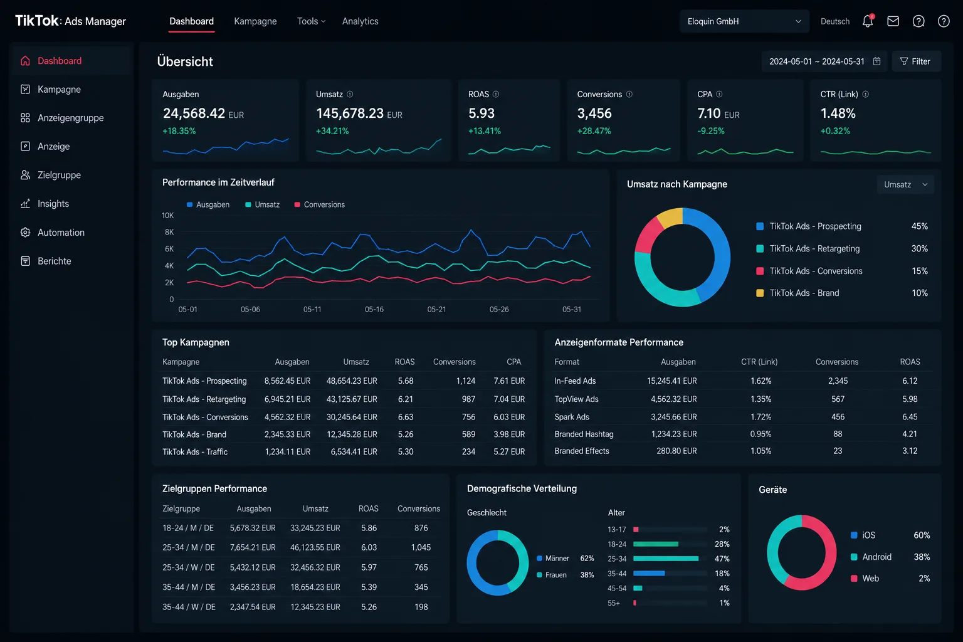
Task: Click the CTR (Link) column header in Anzeigenformate Performance
Action: click(759, 362)
